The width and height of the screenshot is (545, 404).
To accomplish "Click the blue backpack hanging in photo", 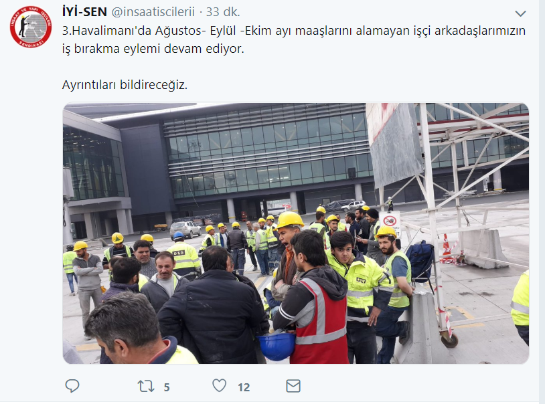I will click(420, 261).
